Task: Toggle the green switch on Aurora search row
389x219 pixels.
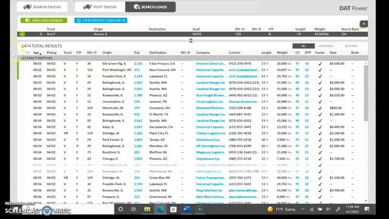Action: click(x=22, y=34)
